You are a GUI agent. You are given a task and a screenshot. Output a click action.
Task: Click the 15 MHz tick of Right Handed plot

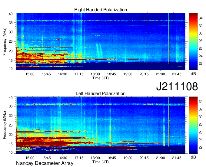(x=11, y=61)
